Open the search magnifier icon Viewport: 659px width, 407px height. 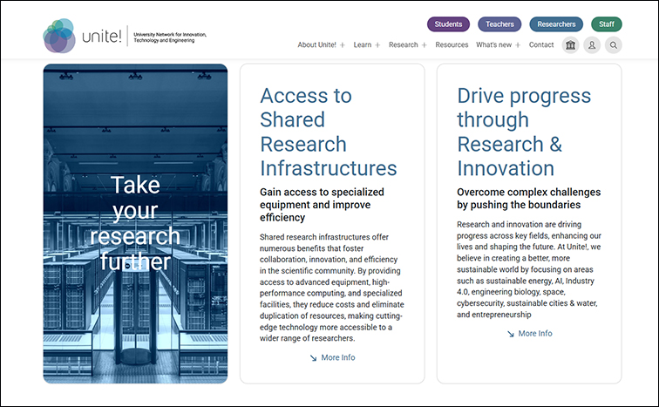coord(614,45)
